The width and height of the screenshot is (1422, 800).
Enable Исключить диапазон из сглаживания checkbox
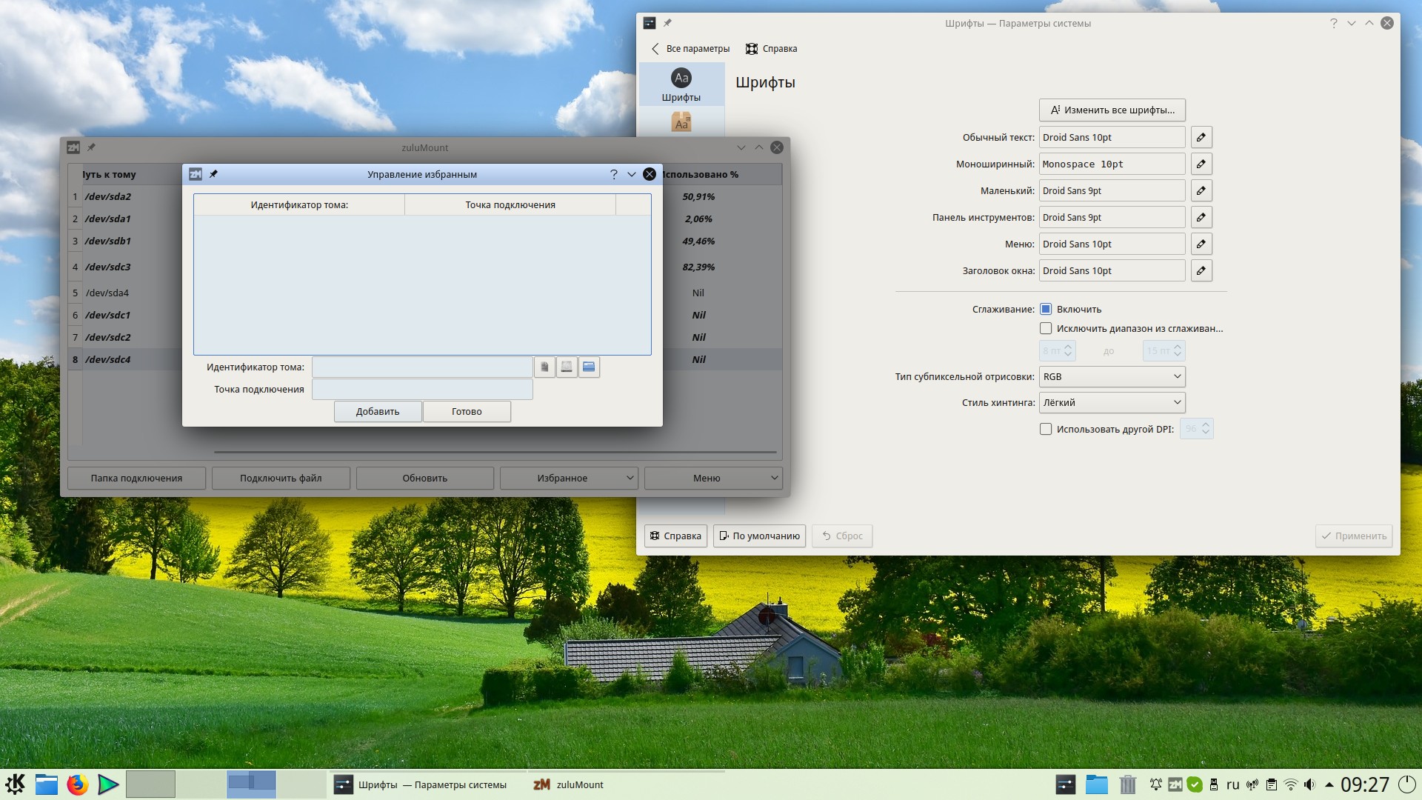(1046, 329)
